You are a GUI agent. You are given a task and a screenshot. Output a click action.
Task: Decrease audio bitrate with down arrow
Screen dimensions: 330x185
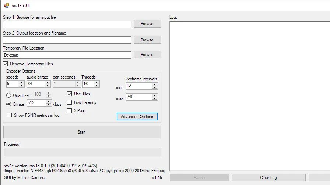[x=48, y=86]
